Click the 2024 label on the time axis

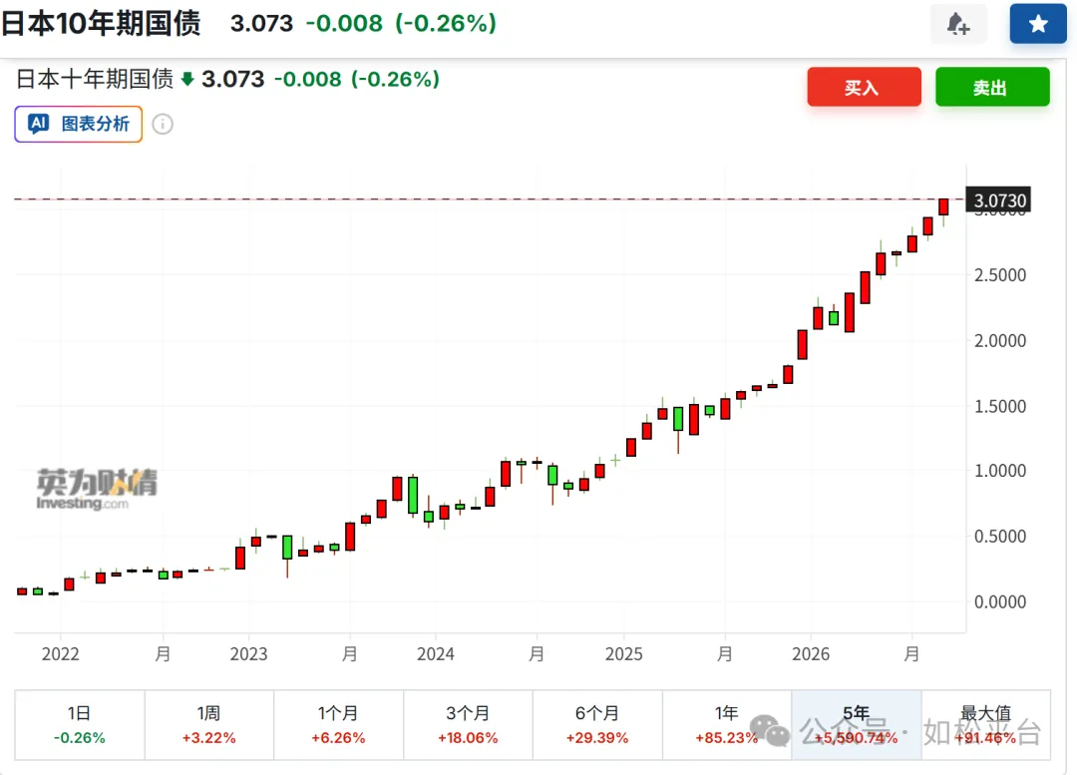pyautogui.click(x=436, y=653)
